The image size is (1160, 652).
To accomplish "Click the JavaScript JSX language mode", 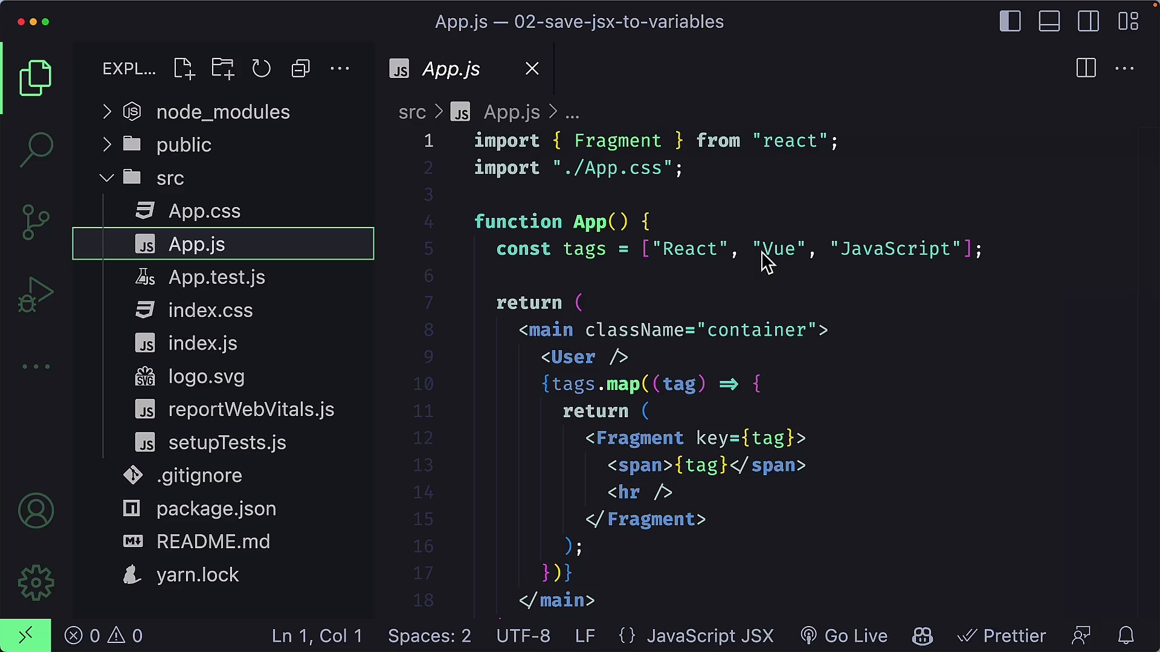I will (x=709, y=636).
